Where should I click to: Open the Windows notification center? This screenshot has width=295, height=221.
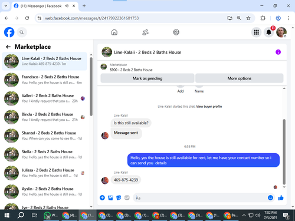pos(286,215)
